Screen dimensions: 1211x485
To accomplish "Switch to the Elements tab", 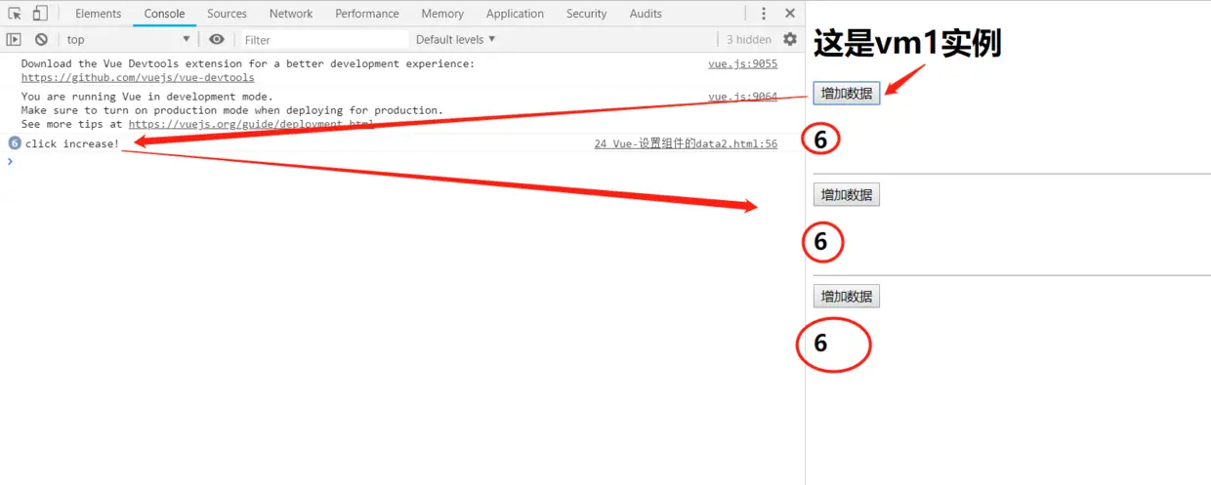I will point(99,14).
